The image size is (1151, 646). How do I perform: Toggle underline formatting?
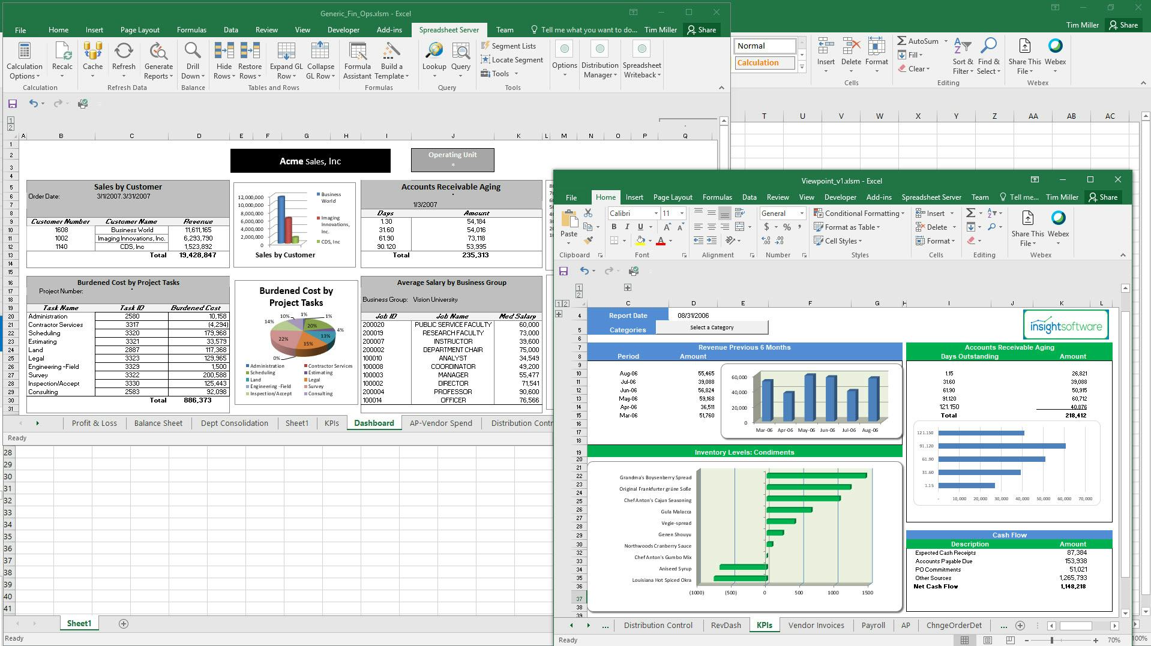click(639, 227)
